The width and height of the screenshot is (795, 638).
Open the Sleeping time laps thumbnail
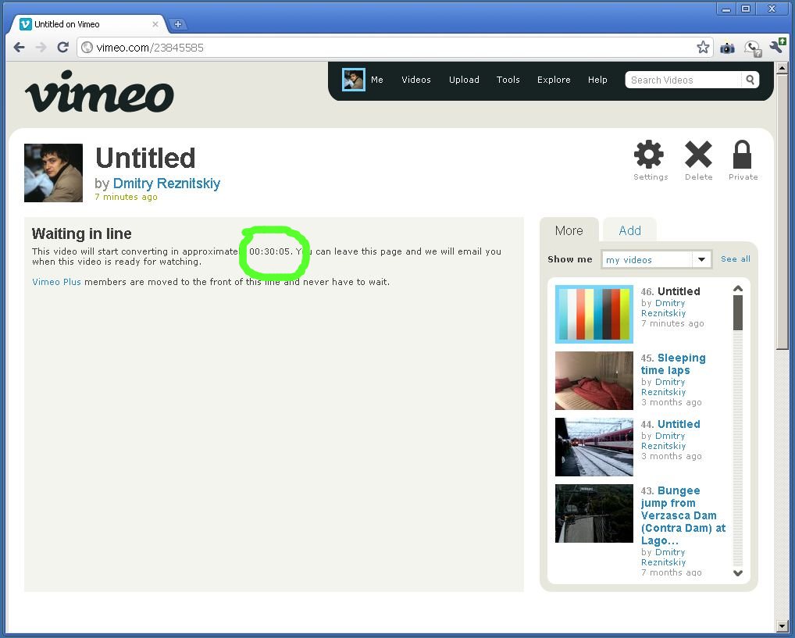tap(594, 380)
